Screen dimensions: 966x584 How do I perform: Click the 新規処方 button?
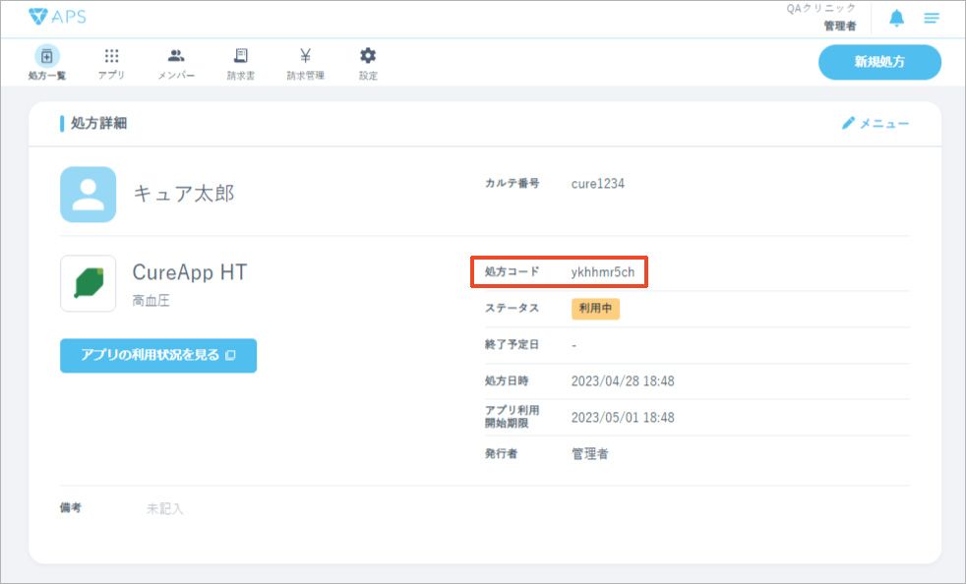[879, 62]
